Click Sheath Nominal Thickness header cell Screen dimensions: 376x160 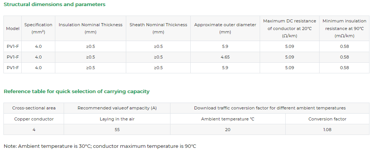click(158, 29)
